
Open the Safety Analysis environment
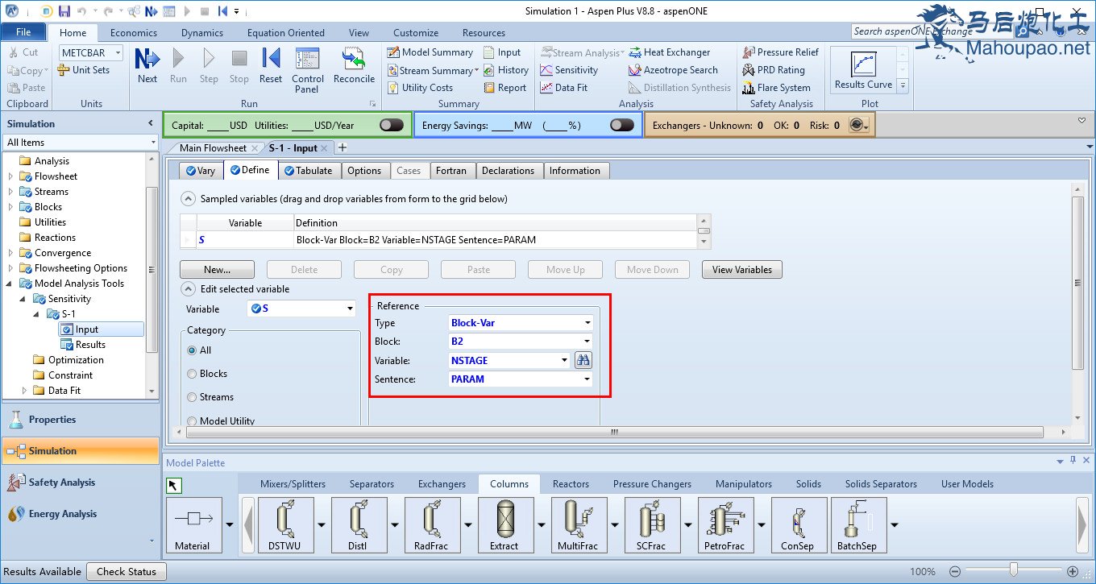(80, 483)
